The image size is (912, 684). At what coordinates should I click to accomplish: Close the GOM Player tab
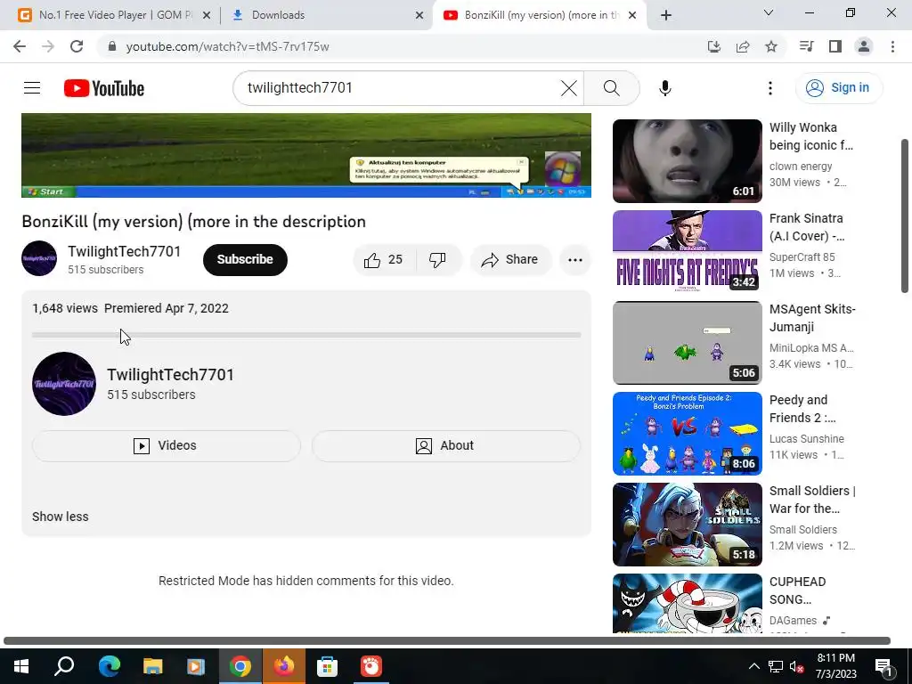click(207, 16)
